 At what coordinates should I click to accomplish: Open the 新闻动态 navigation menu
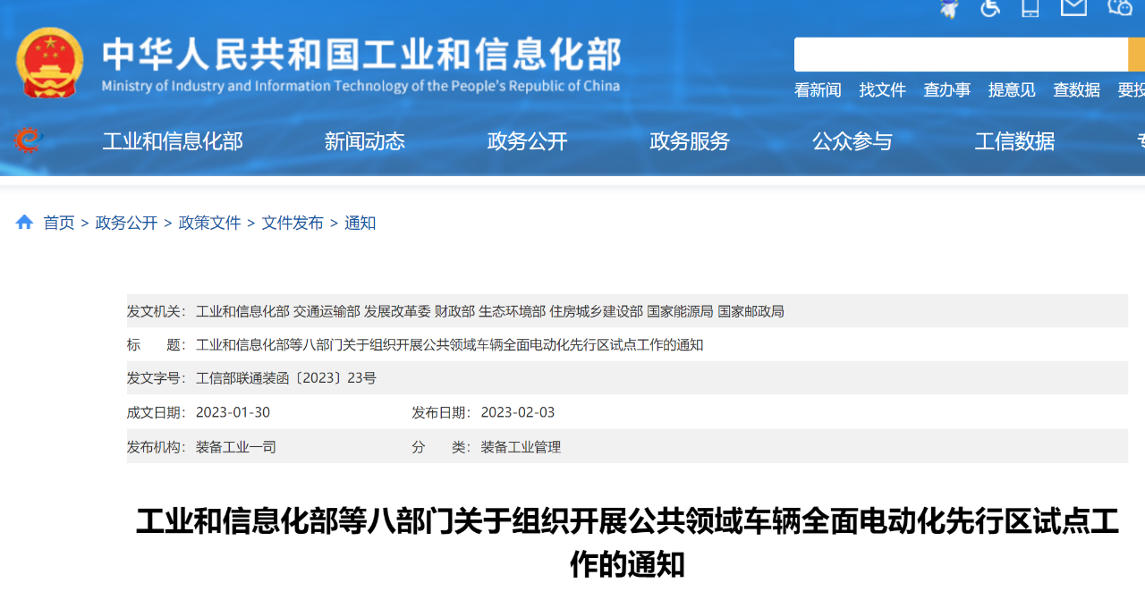click(x=364, y=141)
